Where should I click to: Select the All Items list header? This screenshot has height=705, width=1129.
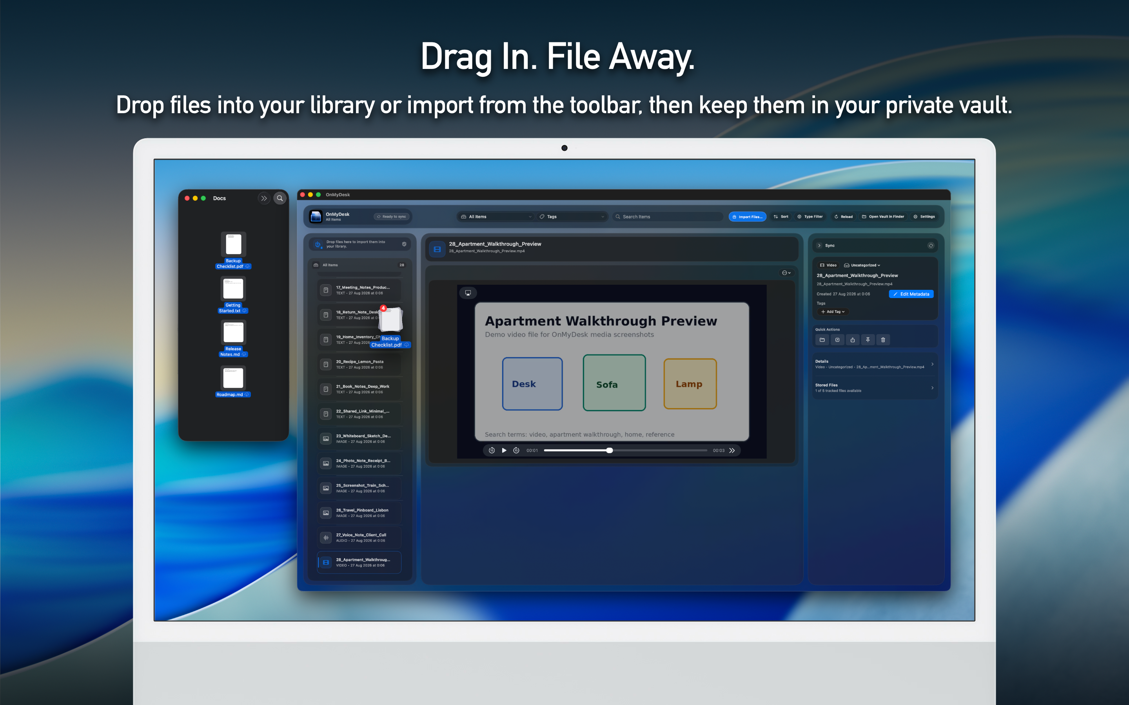[359, 265]
